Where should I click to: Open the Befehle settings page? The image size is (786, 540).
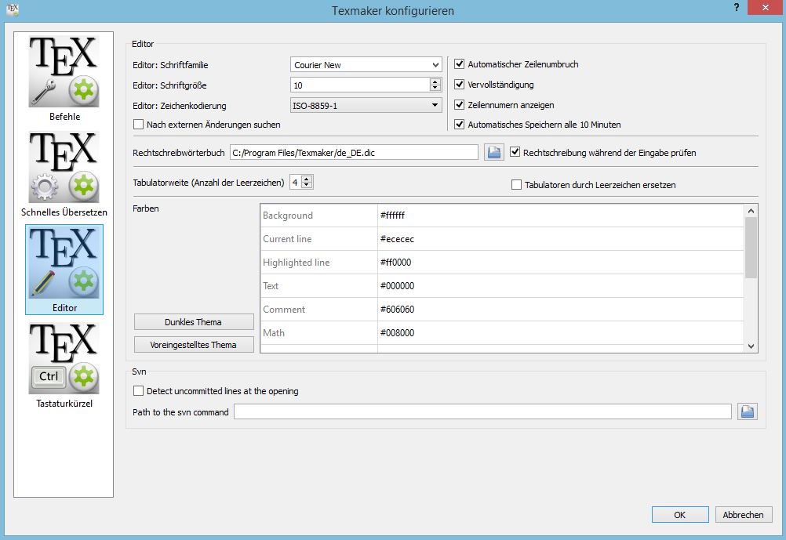[64, 78]
